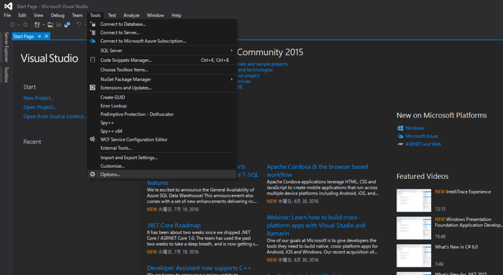Select Connect to Database menu item
Image resolution: width=503 pixels, height=275 pixels.
pos(162,24)
